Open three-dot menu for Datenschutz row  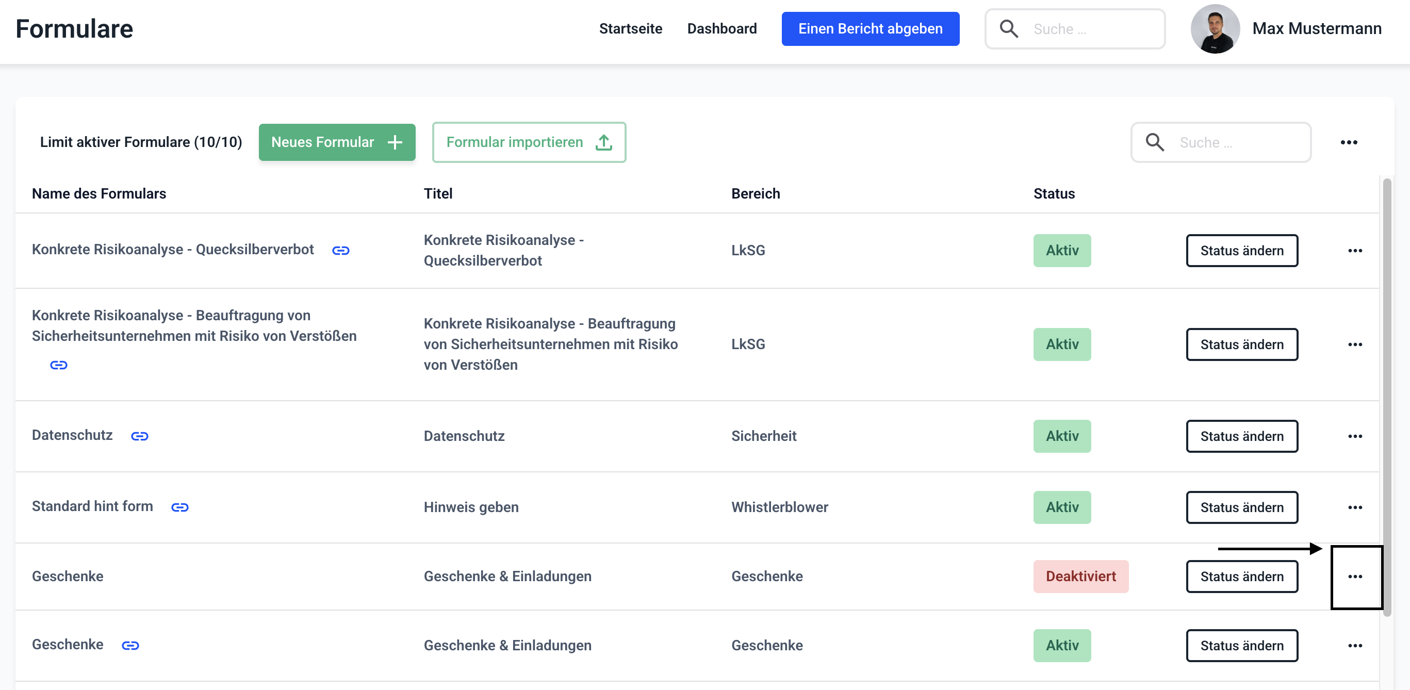point(1355,436)
